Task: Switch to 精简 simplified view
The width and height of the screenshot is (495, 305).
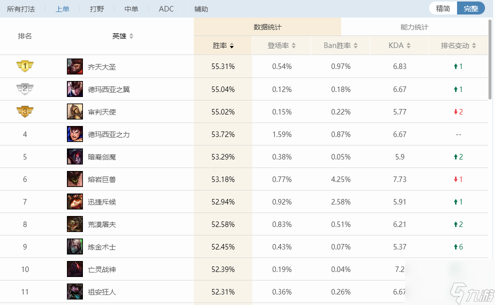Action: (443, 8)
